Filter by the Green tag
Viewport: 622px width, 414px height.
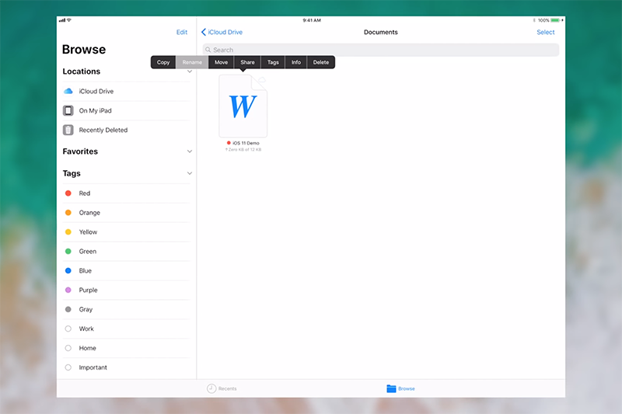click(126, 252)
